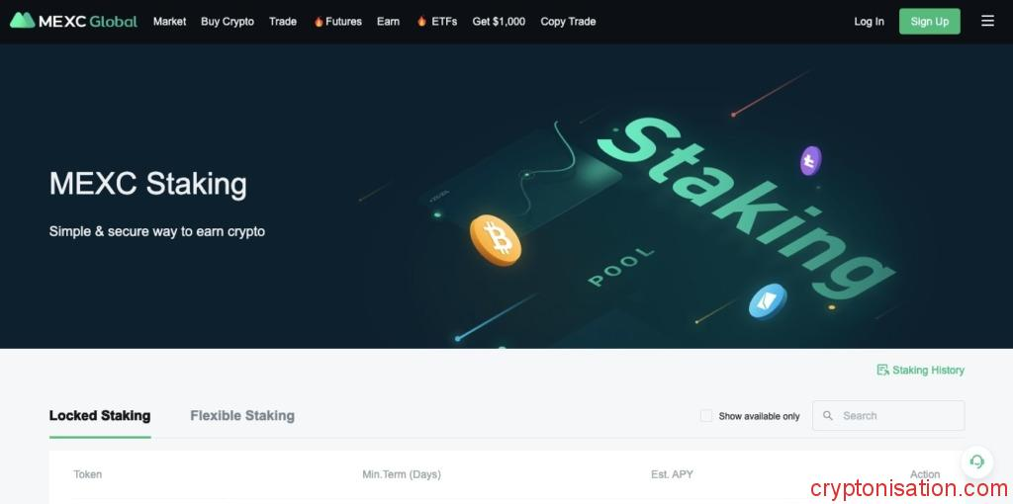The width and height of the screenshot is (1013, 504).
Task: Open the hamburger menu icon
Action: [x=987, y=22]
